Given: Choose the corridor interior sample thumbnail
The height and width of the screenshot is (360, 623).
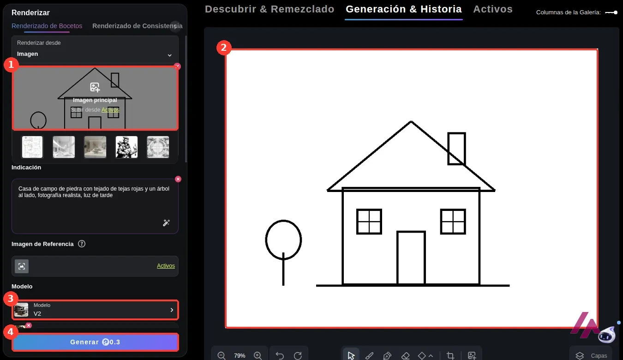Looking at the screenshot, I should (x=64, y=147).
